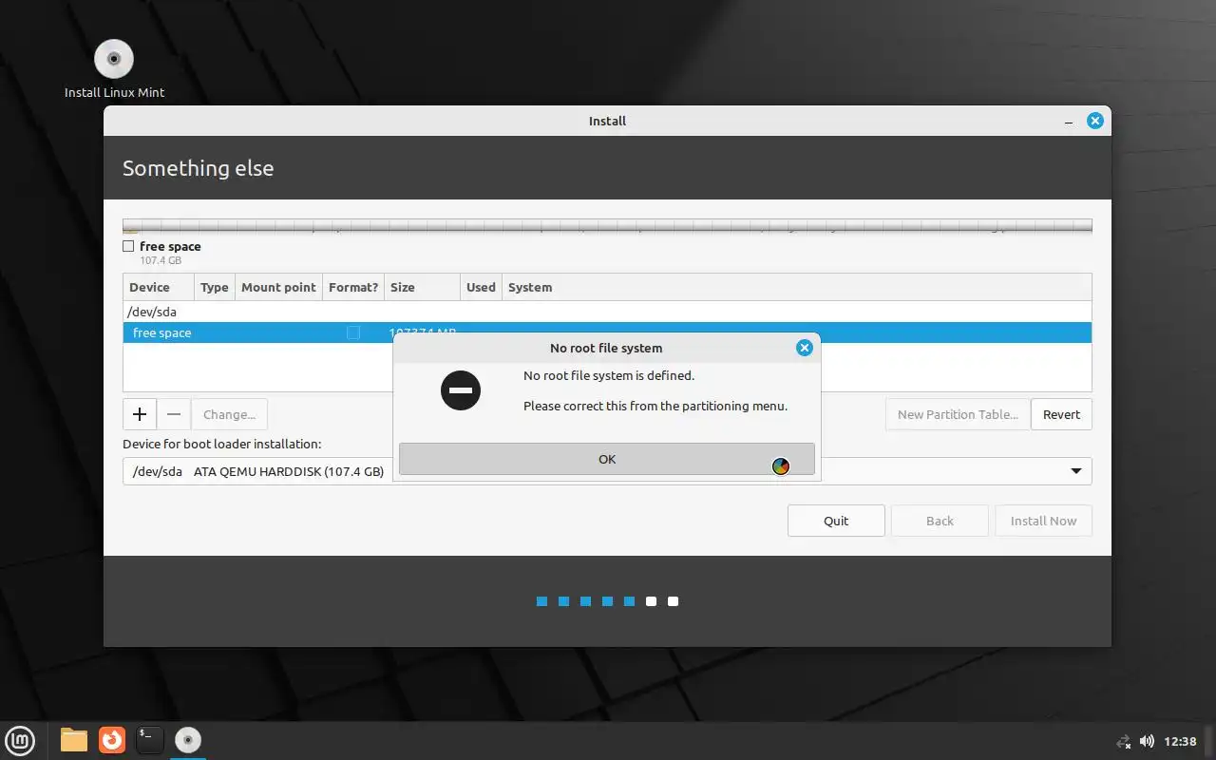The width and height of the screenshot is (1216, 760).
Task: Click the Size column header
Action: coord(423,287)
